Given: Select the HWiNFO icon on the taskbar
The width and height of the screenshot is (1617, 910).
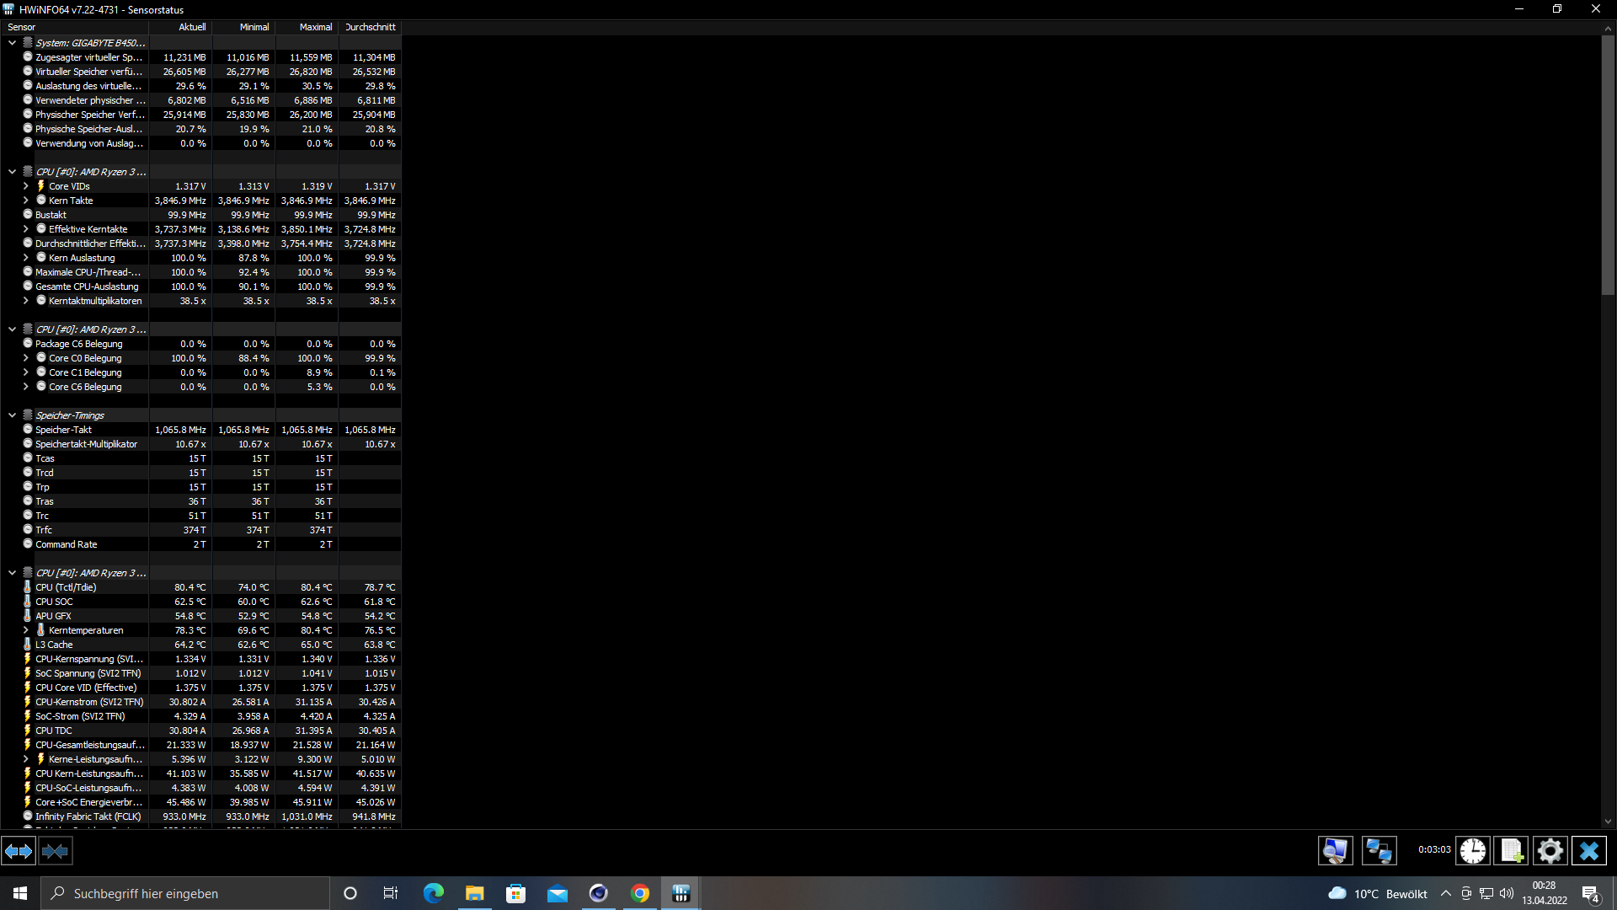Looking at the screenshot, I should click(681, 893).
